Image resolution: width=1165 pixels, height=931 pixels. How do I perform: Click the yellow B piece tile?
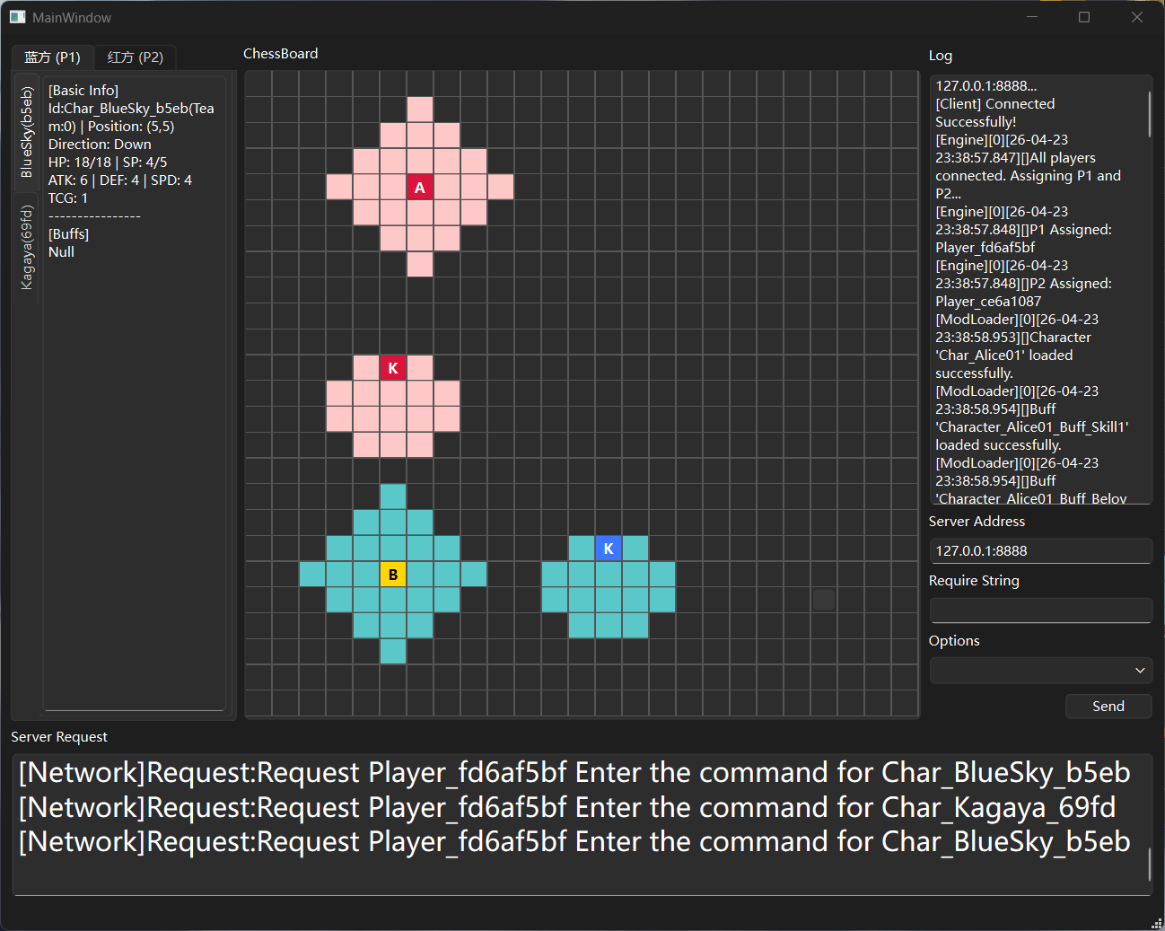coord(393,575)
